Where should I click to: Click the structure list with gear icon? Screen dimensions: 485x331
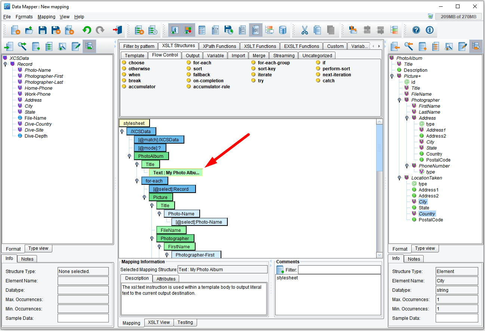(x=153, y=30)
